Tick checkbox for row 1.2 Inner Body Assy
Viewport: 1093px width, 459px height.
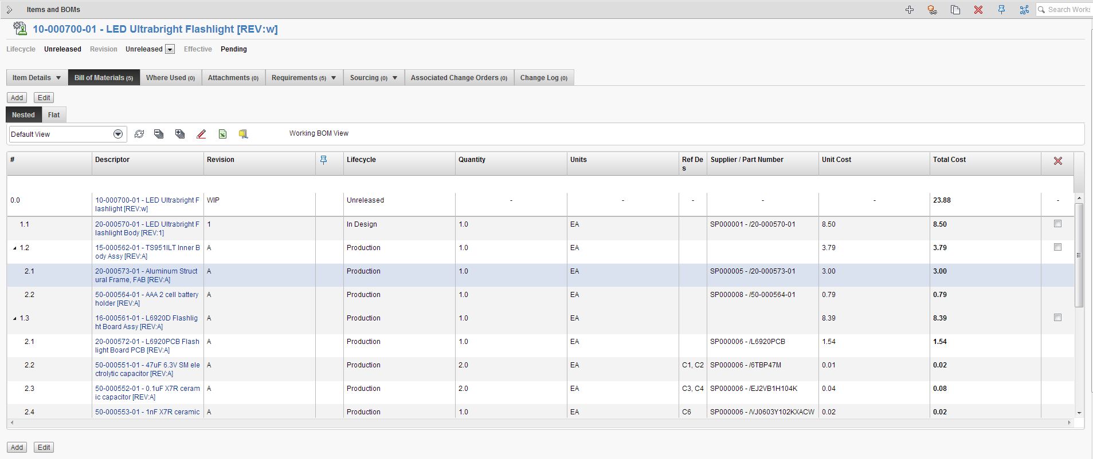(x=1057, y=247)
